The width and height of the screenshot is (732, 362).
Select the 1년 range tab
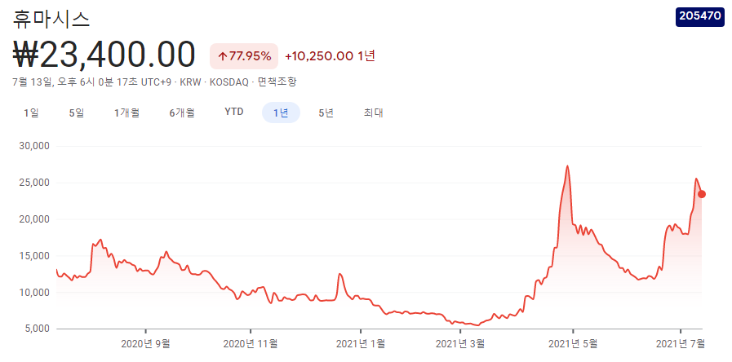pos(281,113)
